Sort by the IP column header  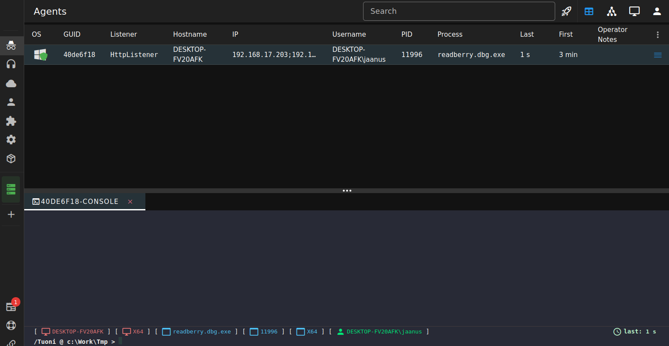coord(235,35)
